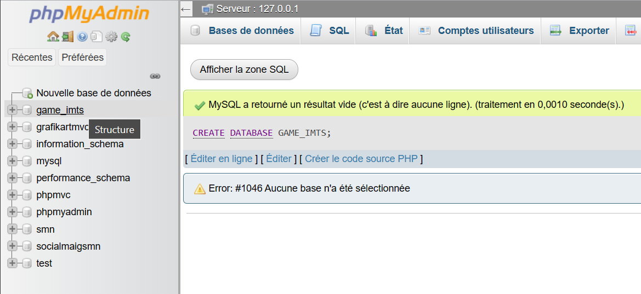Click the log out door icon

click(x=67, y=37)
